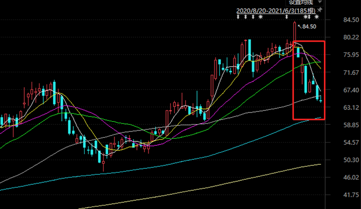The image size is (361, 209).
Task: Open the 设置均线 moving-average dropdown
Action: (x=305, y=2)
